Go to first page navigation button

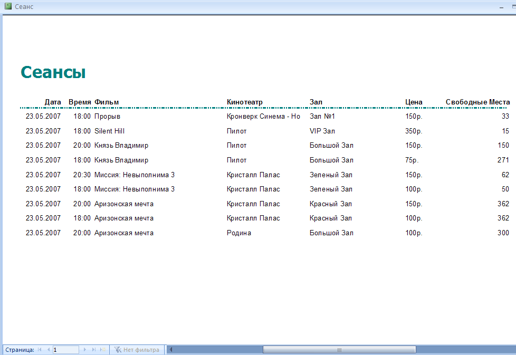(40, 349)
